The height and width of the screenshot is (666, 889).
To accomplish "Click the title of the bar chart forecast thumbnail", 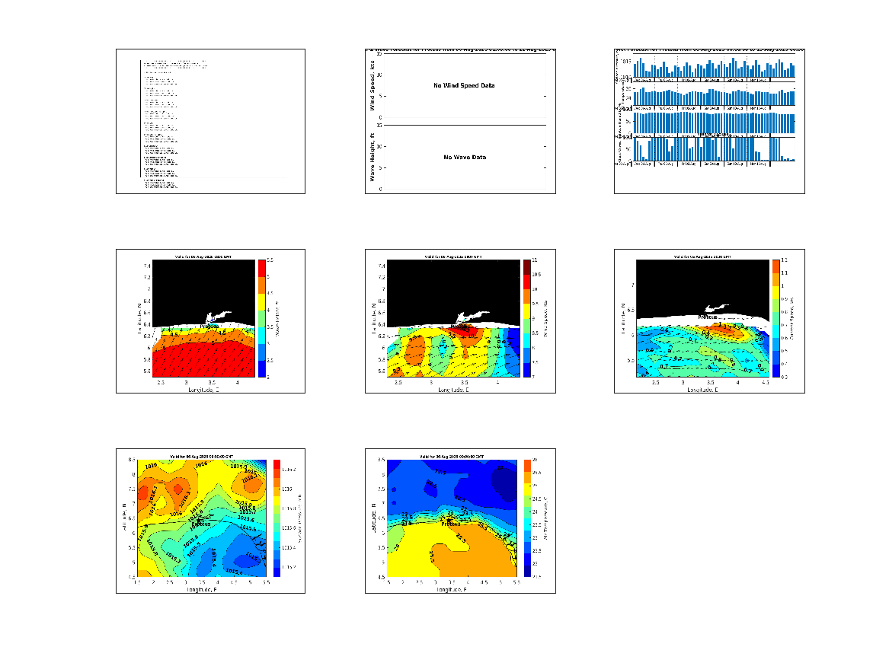I will coord(709,50).
